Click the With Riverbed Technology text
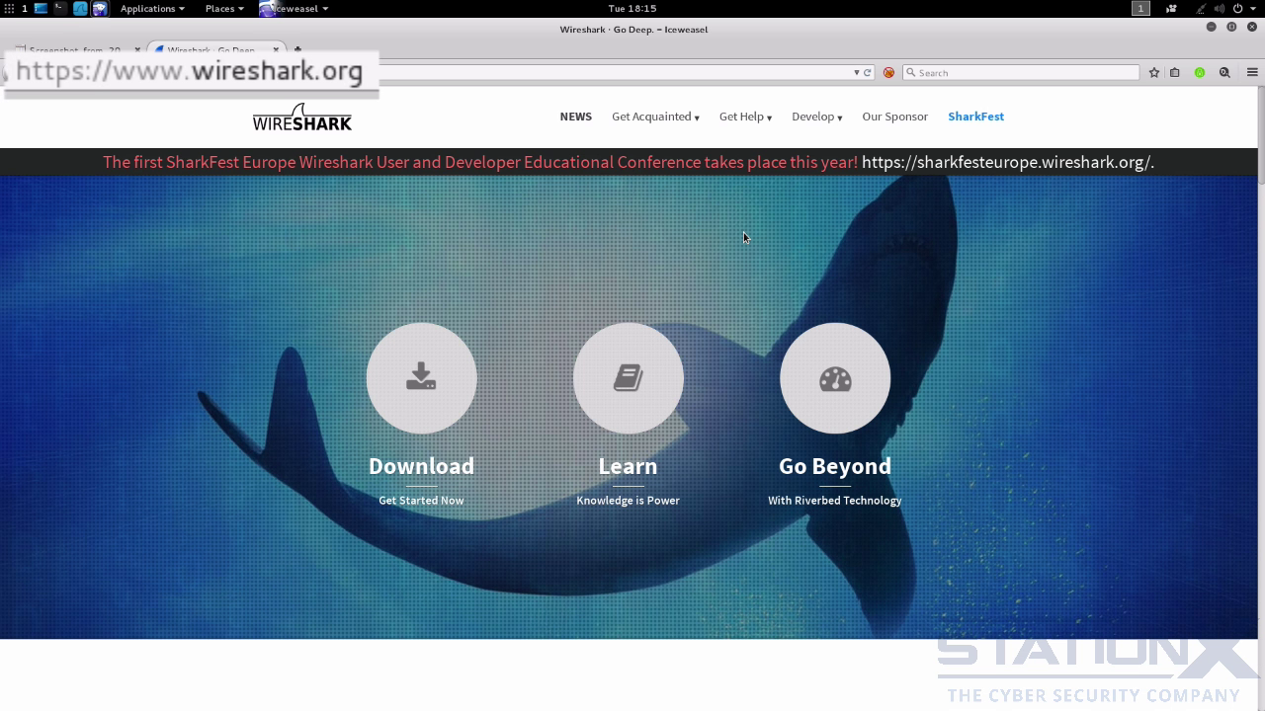The width and height of the screenshot is (1265, 711). (835, 501)
